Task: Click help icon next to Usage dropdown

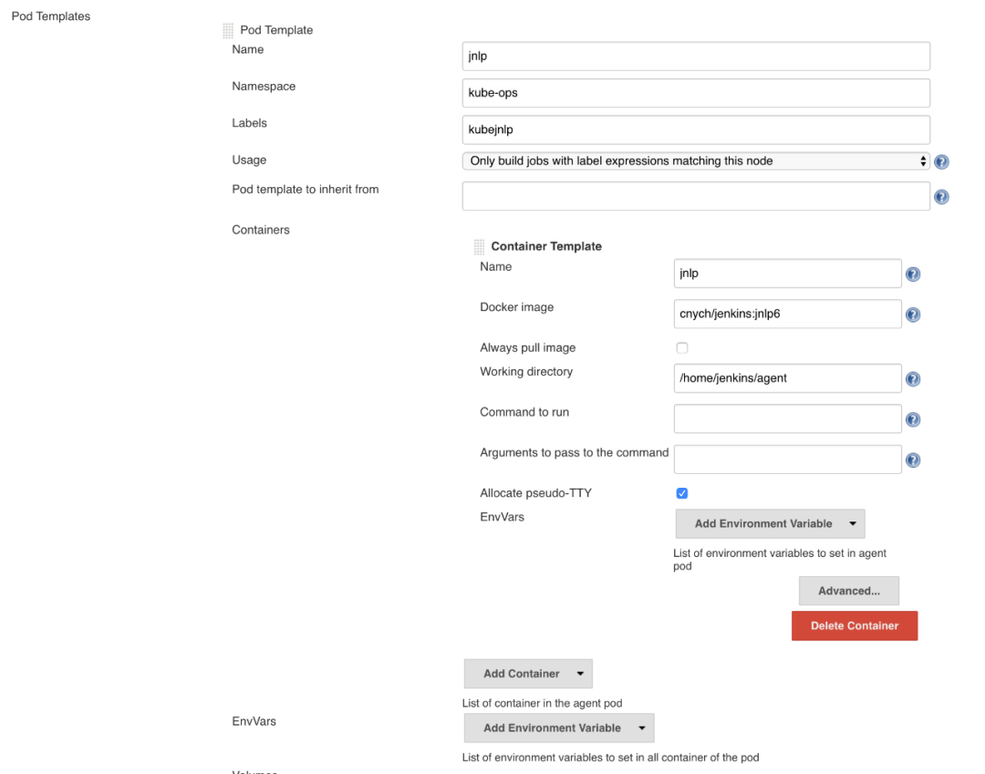Action: [x=942, y=161]
